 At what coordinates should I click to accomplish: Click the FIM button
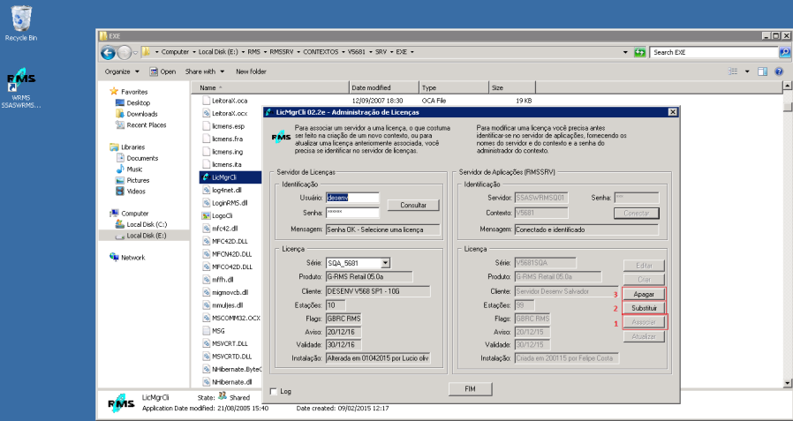tap(470, 389)
